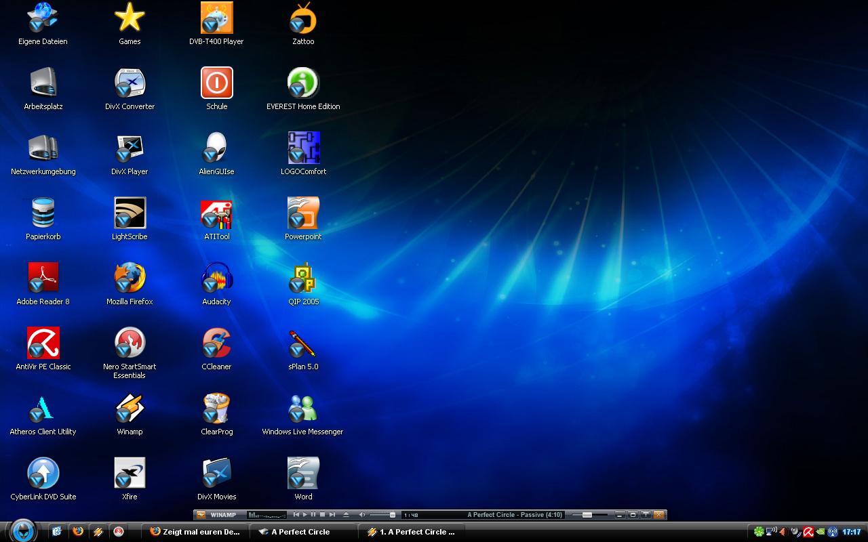Launch Winamp from quick launch bar

(98, 532)
